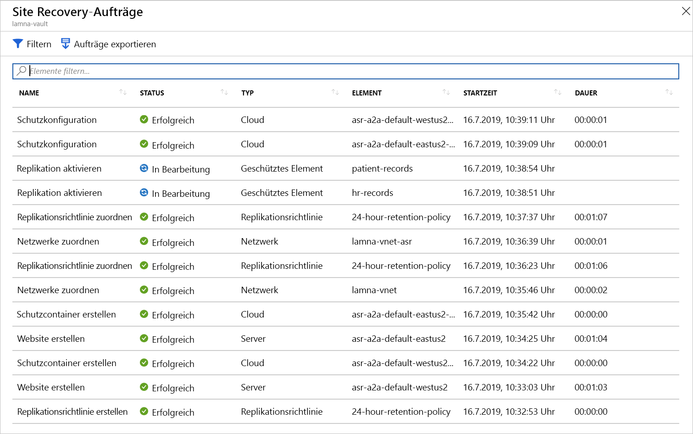Open Schutzcontainer erstellen job started 10:34:22

[67, 363]
